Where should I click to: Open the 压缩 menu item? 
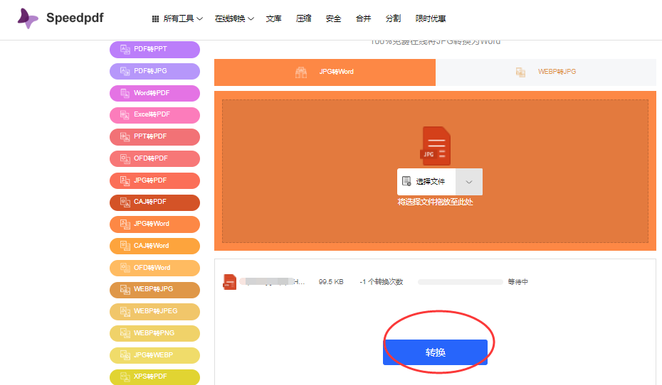coord(303,18)
